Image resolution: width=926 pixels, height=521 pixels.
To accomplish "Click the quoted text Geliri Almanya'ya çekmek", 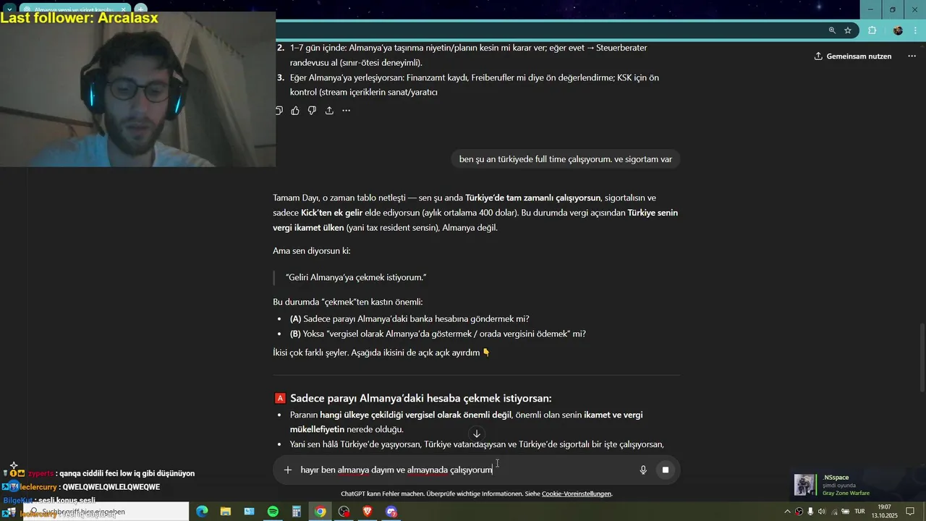I will (356, 277).
